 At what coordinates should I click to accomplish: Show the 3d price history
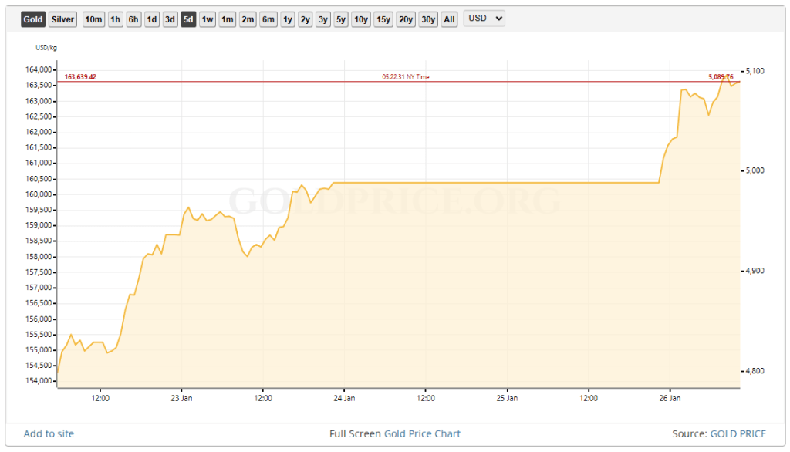[x=169, y=19]
